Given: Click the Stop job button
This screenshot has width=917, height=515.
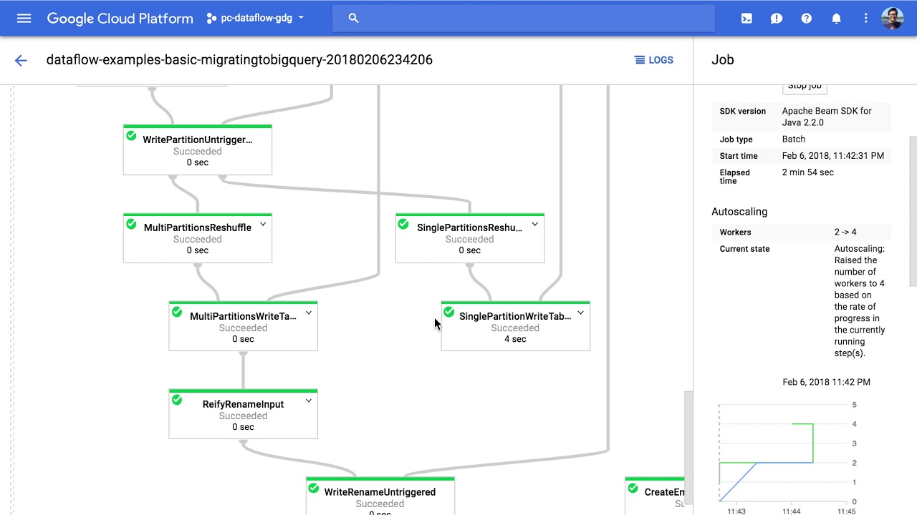Looking at the screenshot, I should [805, 86].
